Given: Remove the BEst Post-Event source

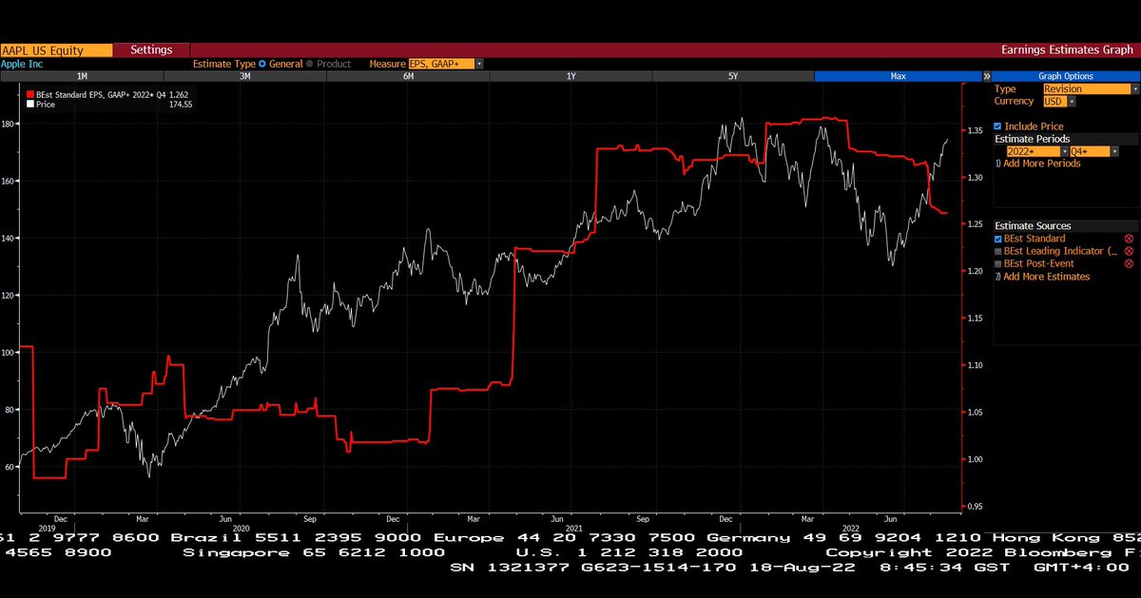Looking at the screenshot, I should point(1129,263).
